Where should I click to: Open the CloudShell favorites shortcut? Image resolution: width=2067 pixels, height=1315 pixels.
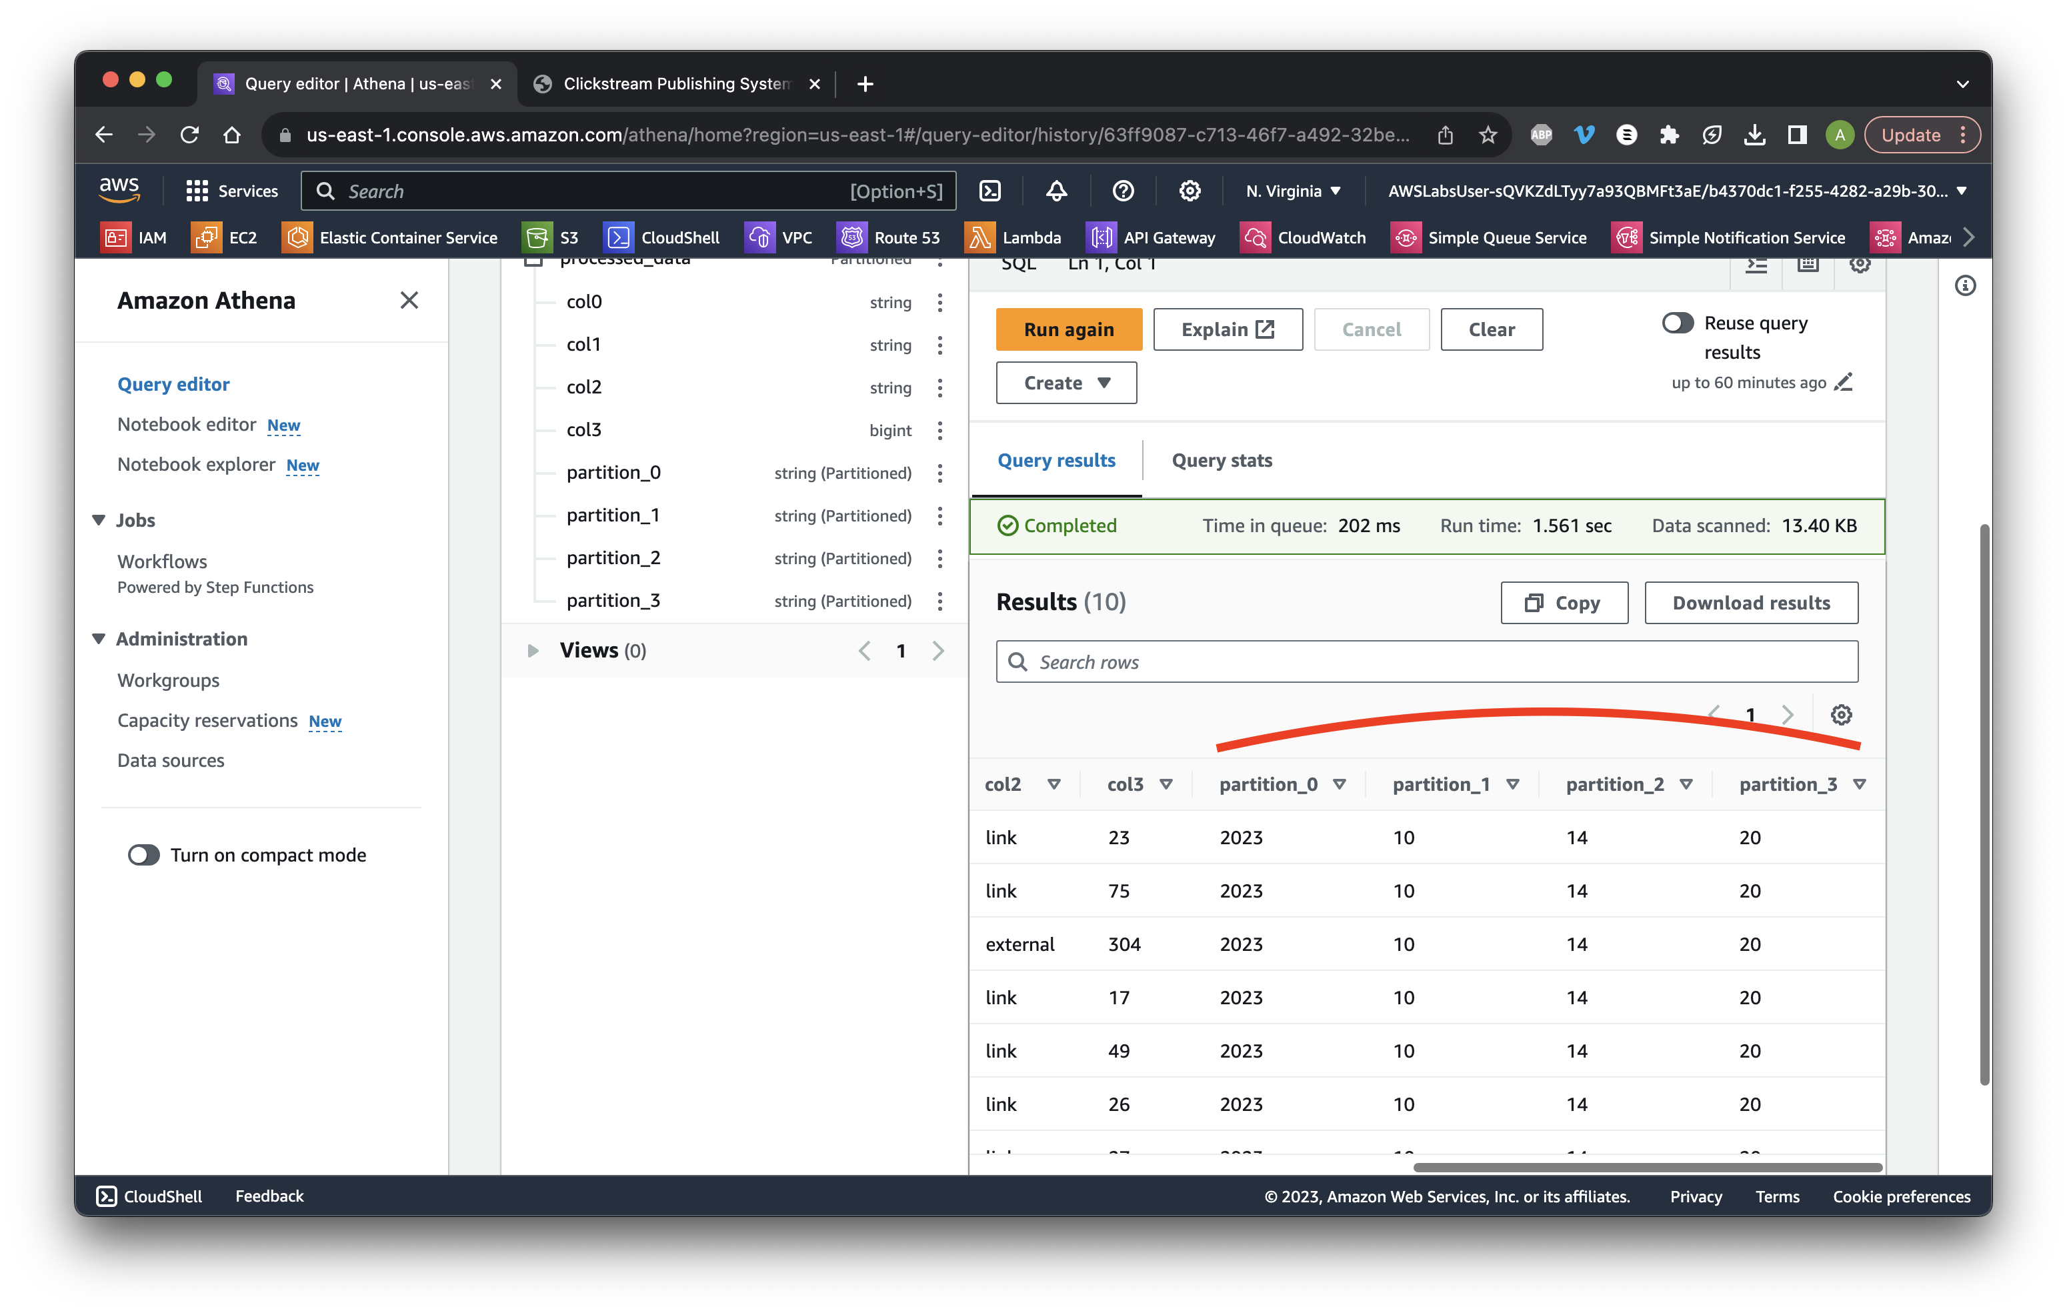point(662,238)
